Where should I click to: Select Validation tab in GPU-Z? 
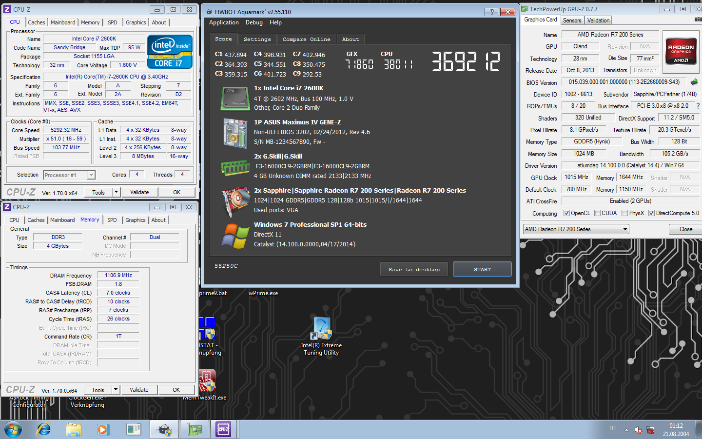(598, 20)
